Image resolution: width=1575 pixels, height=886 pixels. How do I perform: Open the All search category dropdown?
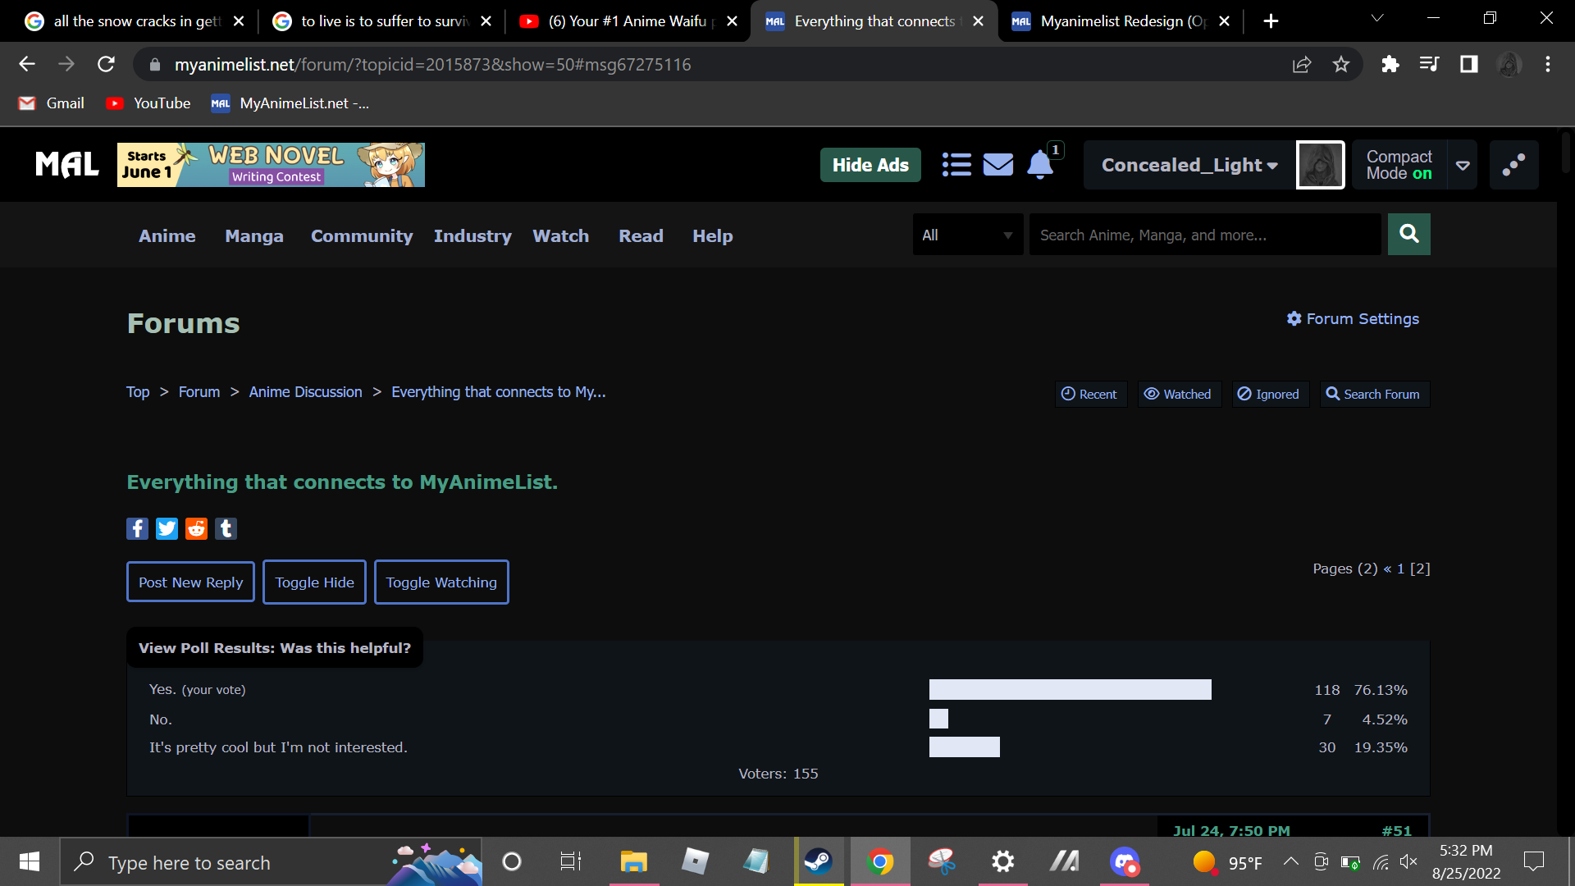pyautogui.click(x=967, y=235)
